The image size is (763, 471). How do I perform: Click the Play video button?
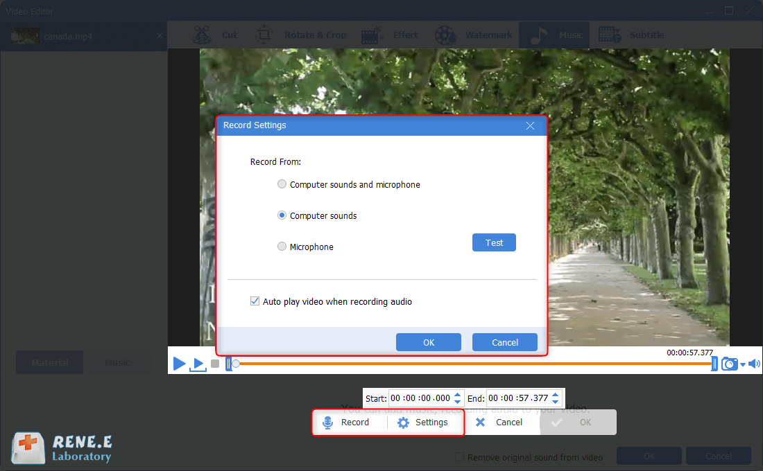(x=179, y=363)
